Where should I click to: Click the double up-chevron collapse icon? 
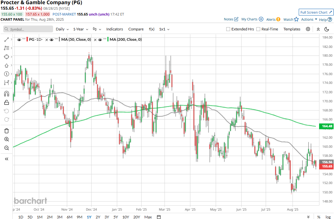coord(318,29)
